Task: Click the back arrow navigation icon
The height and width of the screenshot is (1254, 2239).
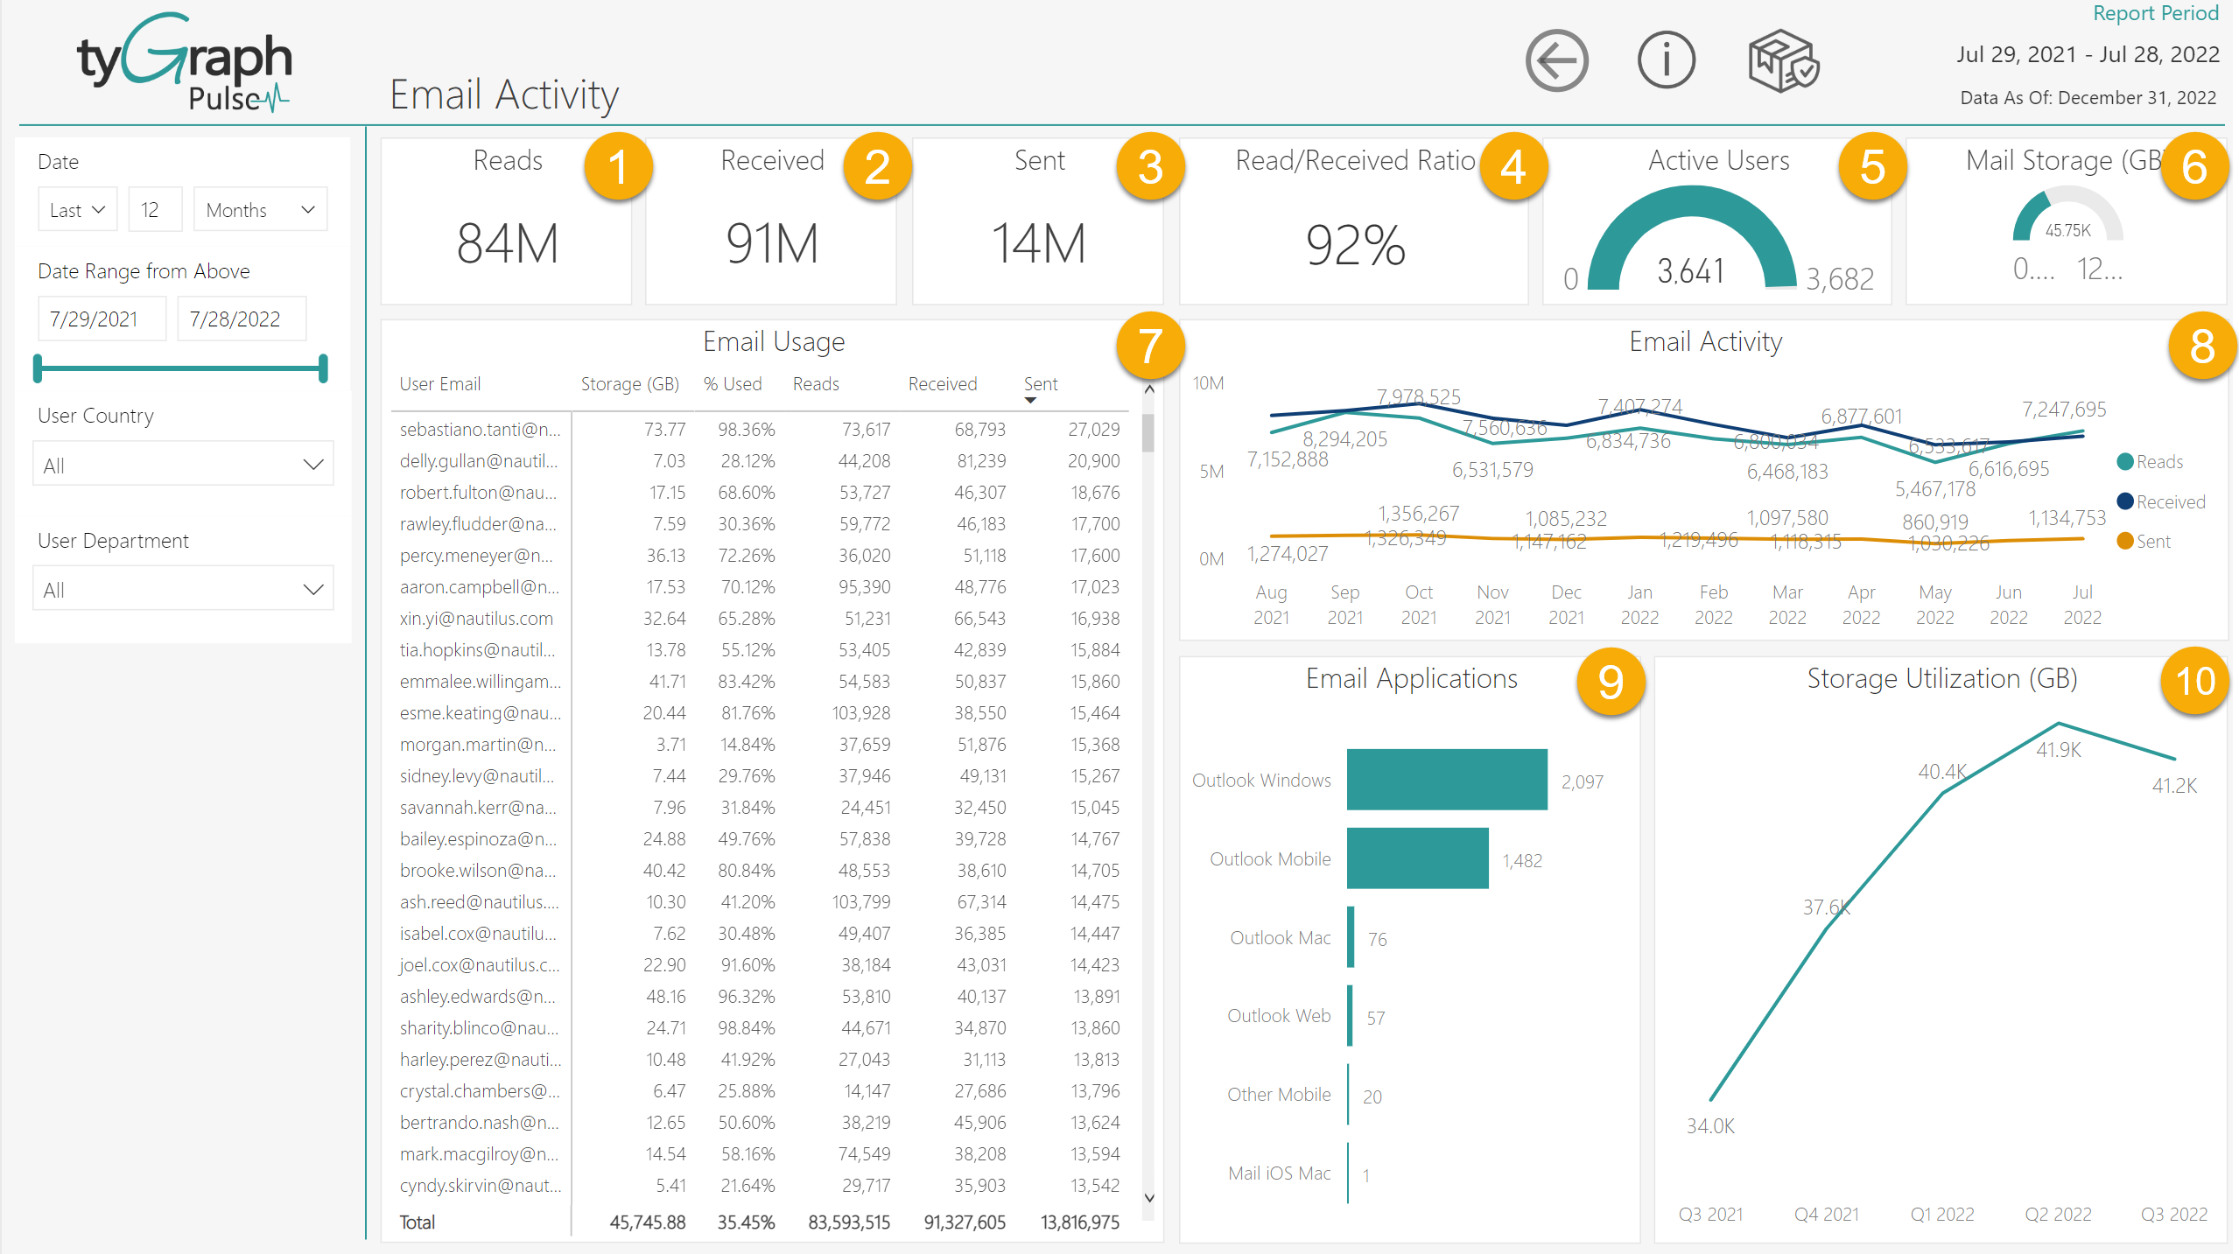Action: 1556,61
